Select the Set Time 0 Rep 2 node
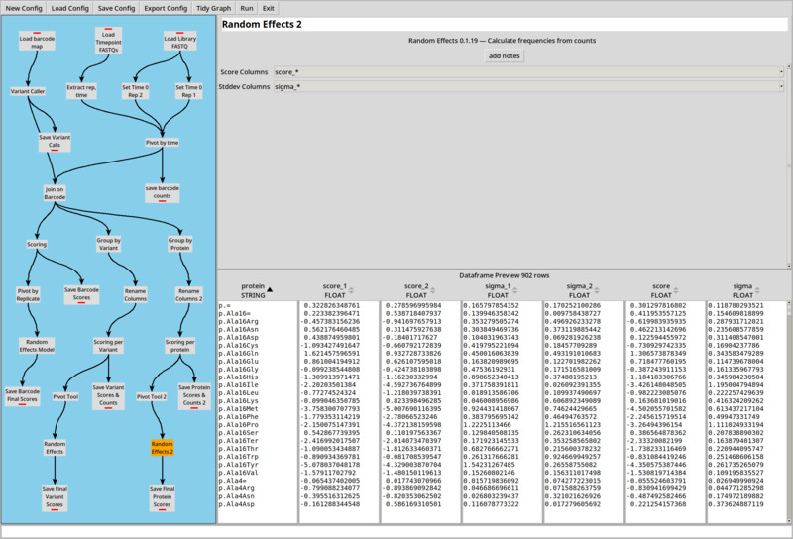The height and width of the screenshot is (539, 793). [135, 91]
